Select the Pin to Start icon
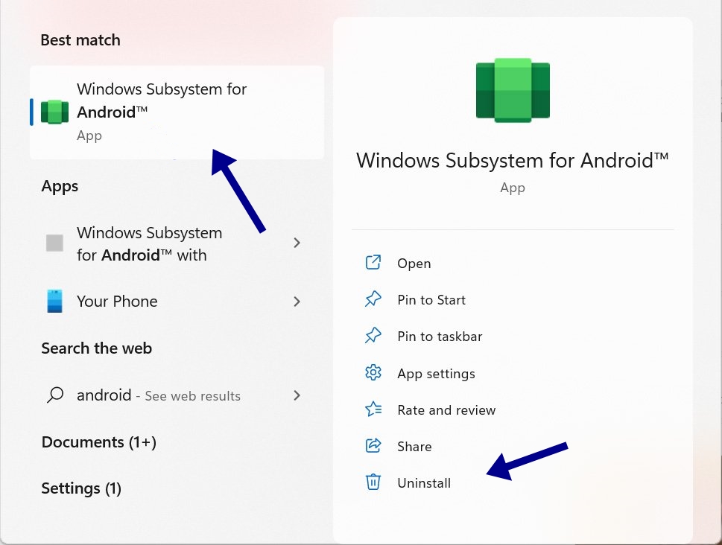Image resolution: width=722 pixels, height=545 pixels. (373, 299)
